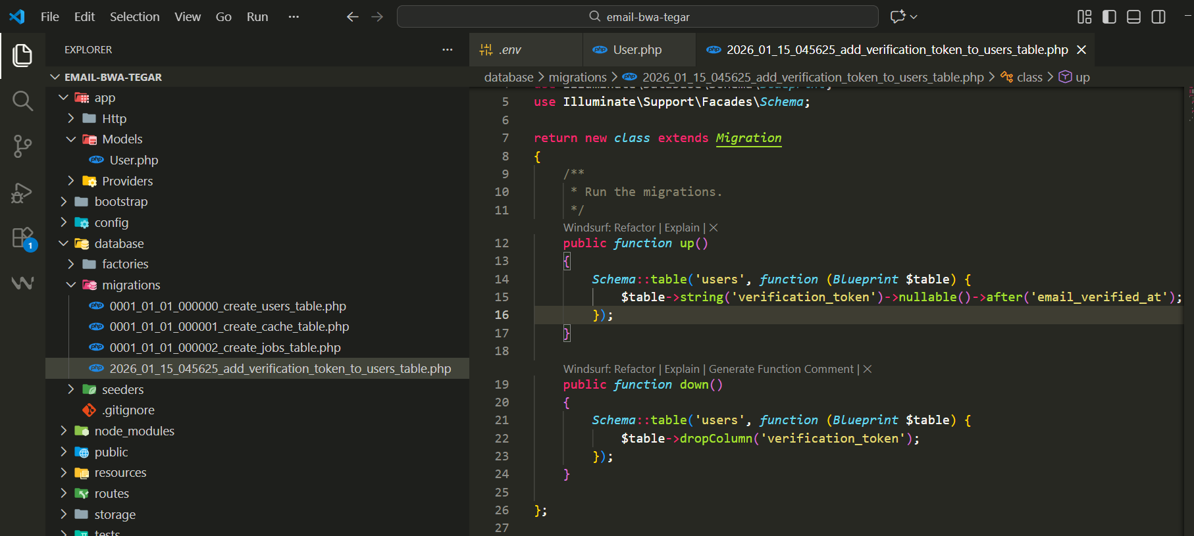Image resolution: width=1194 pixels, height=536 pixels.
Task: Open Source Control view icon
Action: coord(22,146)
